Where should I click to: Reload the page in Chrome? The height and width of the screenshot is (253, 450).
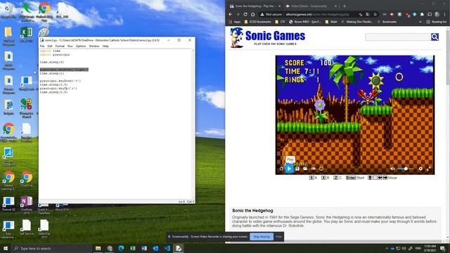tap(245, 14)
